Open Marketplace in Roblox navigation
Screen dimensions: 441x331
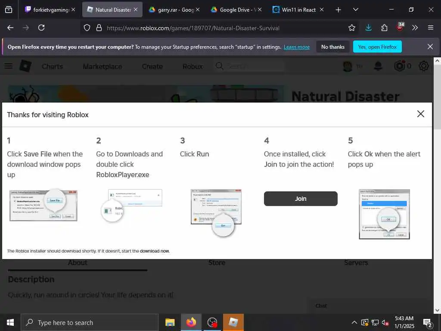(x=102, y=66)
